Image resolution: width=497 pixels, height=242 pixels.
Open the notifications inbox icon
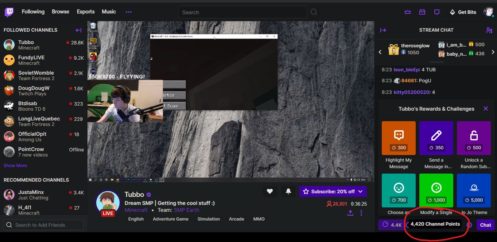click(422, 12)
